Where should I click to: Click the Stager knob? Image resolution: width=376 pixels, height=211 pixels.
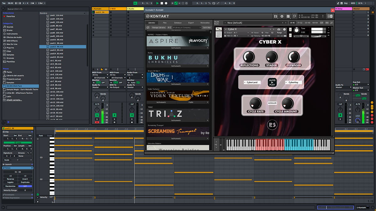pyautogui.click(x=272, y=57)
